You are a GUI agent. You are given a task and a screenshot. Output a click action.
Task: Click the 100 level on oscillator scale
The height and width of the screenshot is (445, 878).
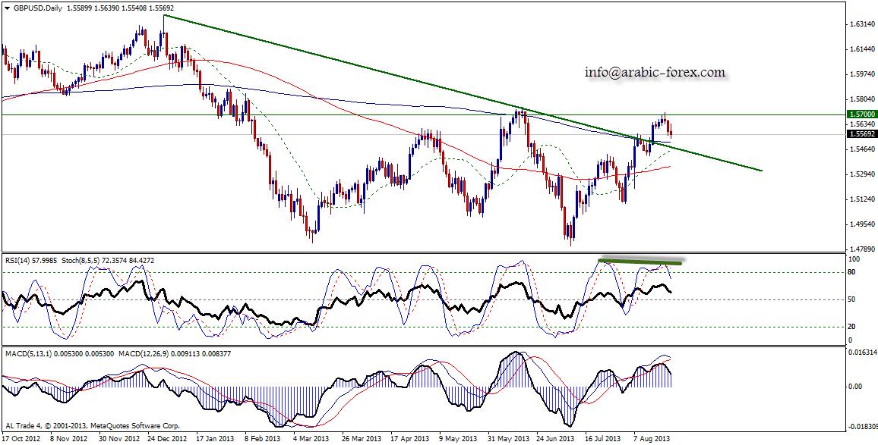[854, 261]
